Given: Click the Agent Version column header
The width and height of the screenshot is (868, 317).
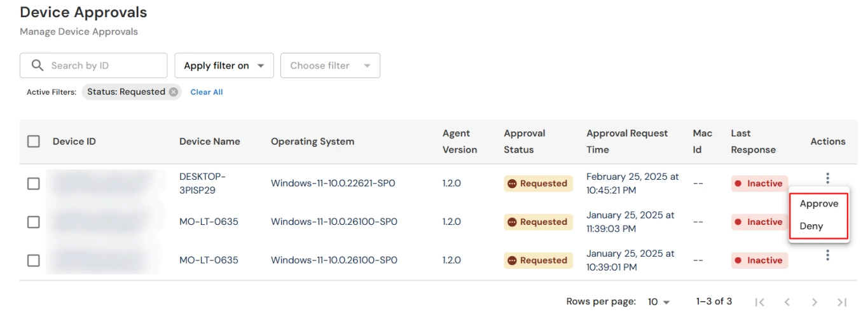Looking at the screenshot, I should pyautogui.click(x=460, y=142).
